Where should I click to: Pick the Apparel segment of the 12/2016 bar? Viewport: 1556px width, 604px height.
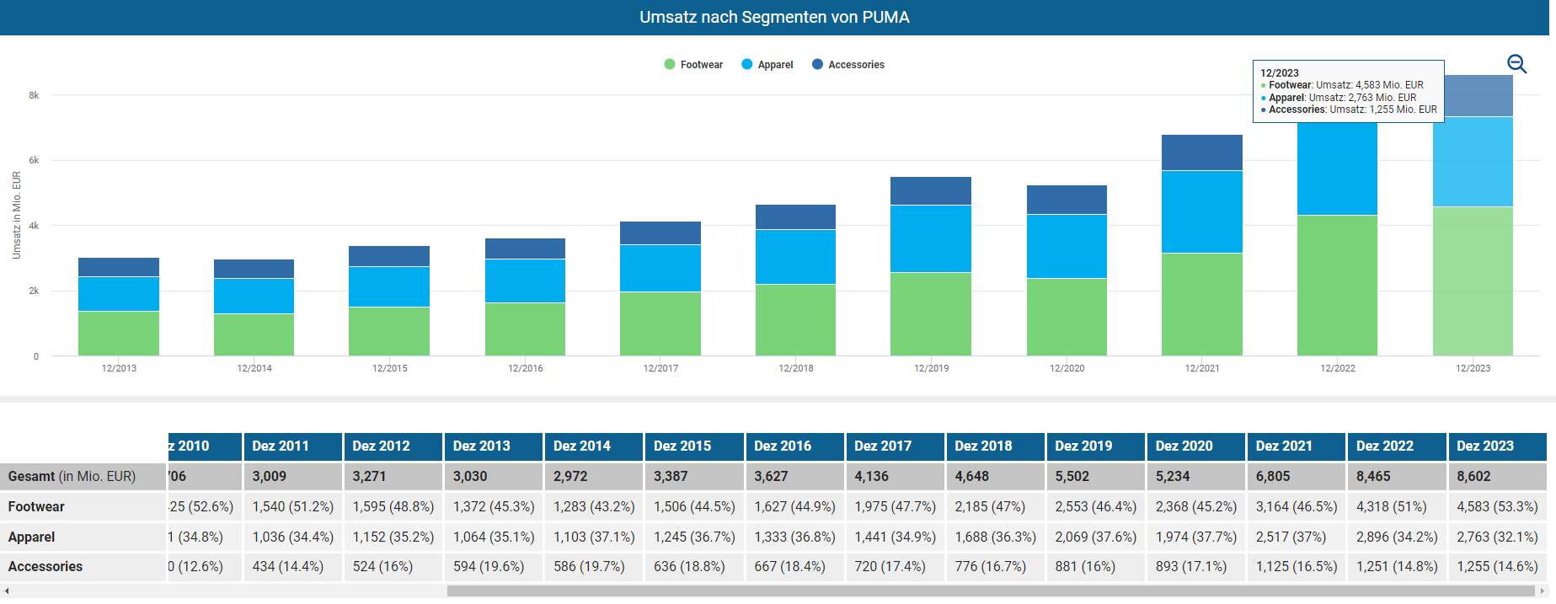(x=525, y=281)
